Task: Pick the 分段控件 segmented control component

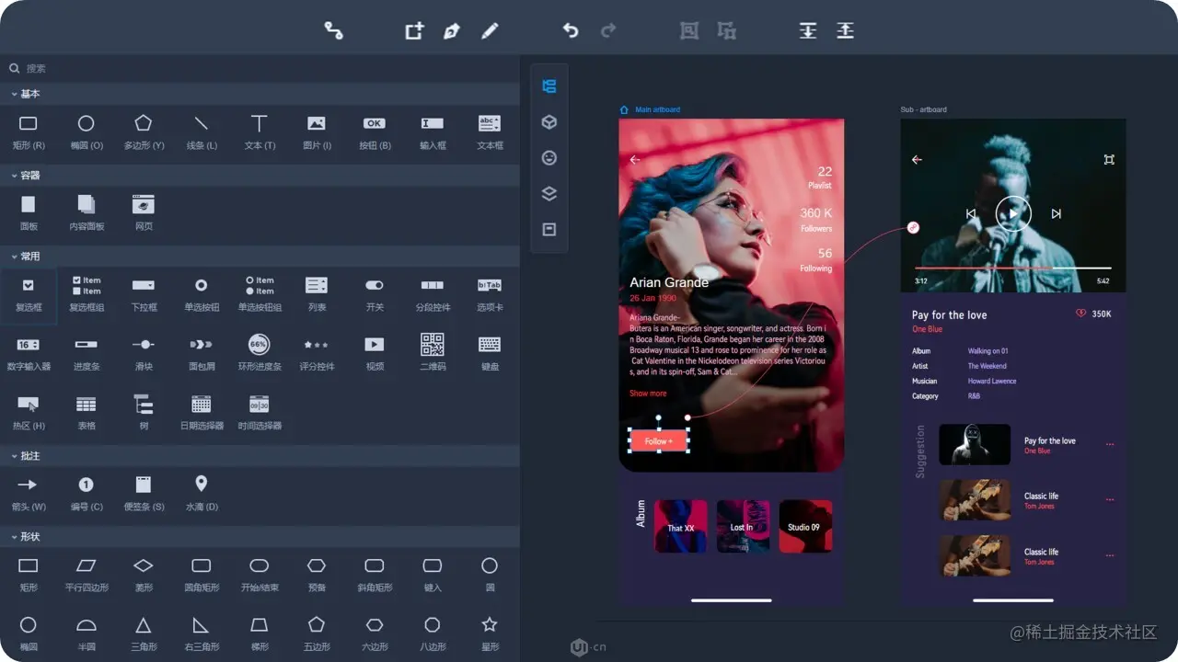Action: pyautogui.click(x=433, y=293)
